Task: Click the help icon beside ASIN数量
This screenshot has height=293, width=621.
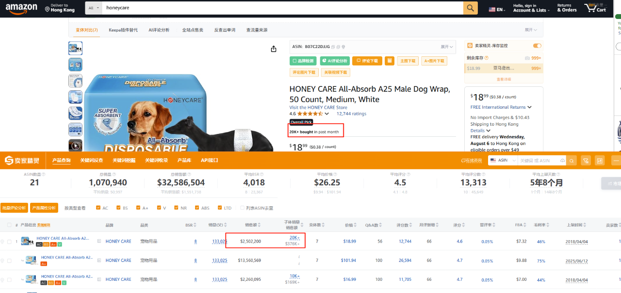Action: coord(43,174)
